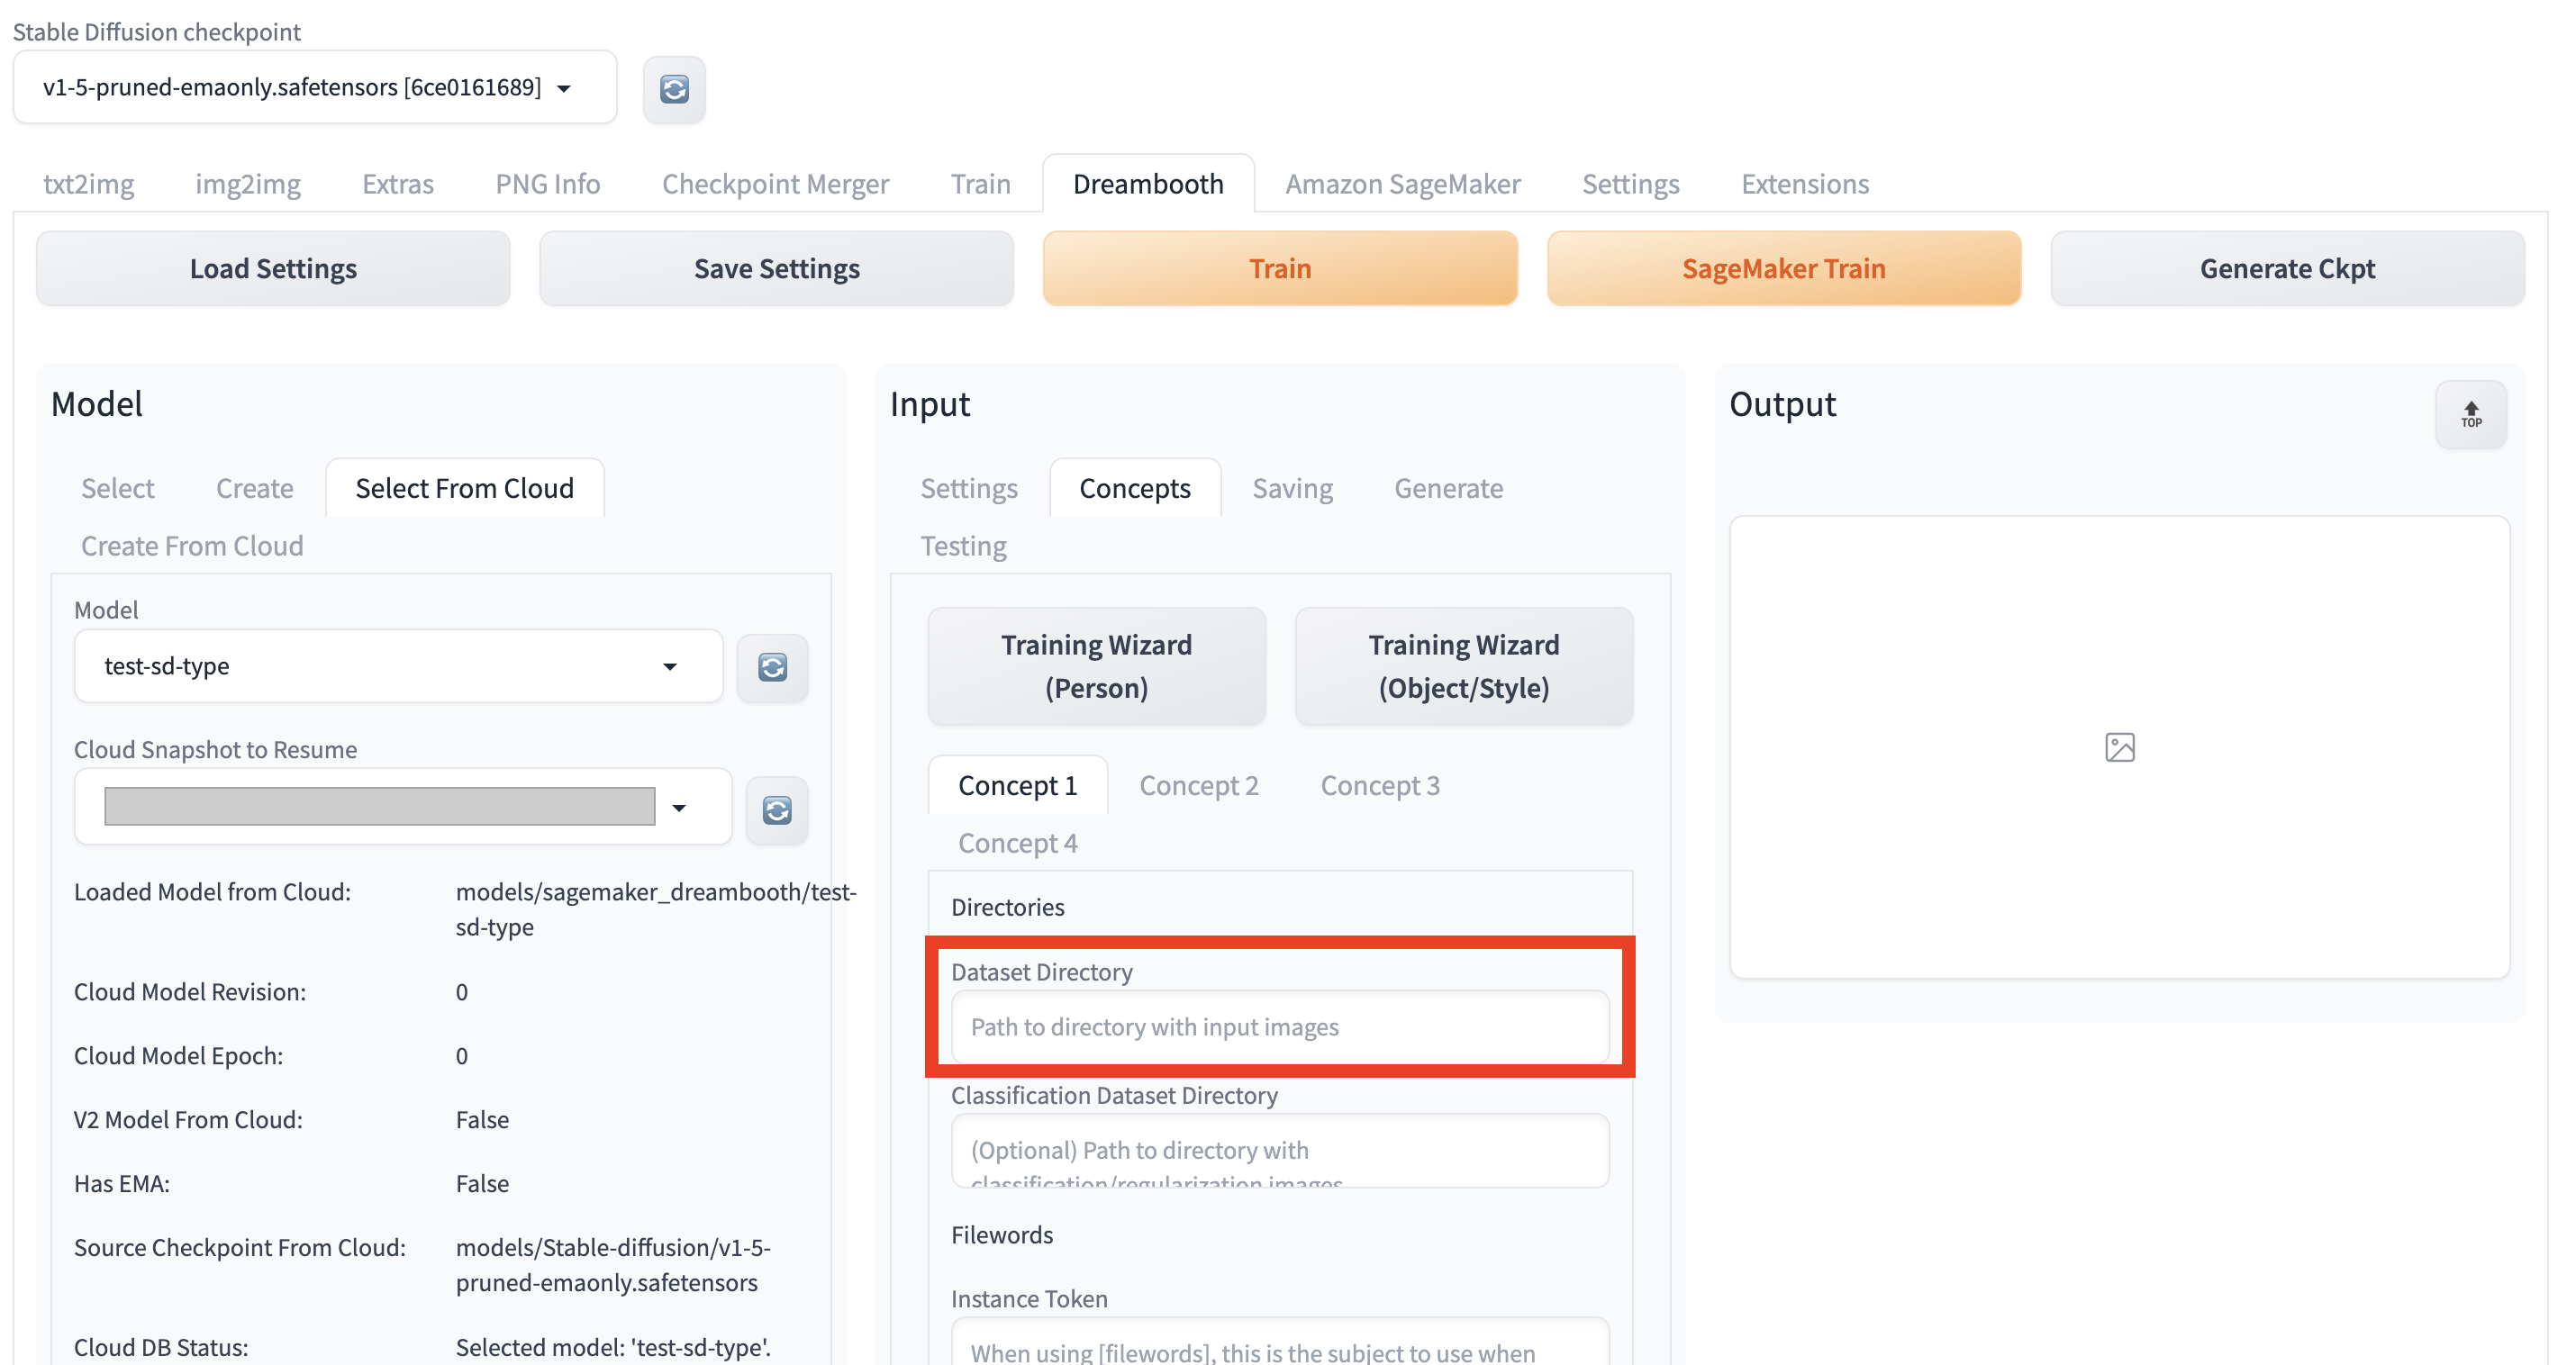Refresh the Cloud Snapshot to Resume list
Image resolution: width=2576 pixels, height=1365 pixels.
tap(777, 809)
